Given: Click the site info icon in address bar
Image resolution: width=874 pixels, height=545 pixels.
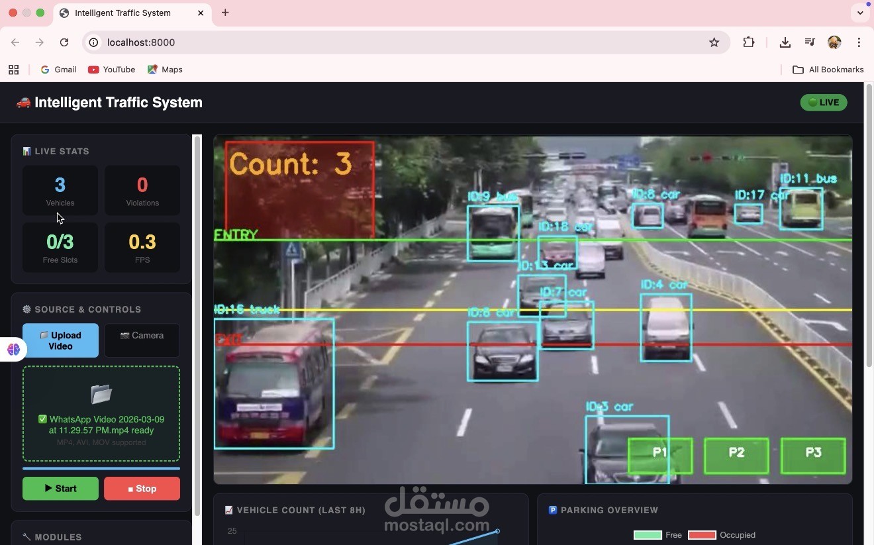Looking at the screenshot, I should pos(94,42).
